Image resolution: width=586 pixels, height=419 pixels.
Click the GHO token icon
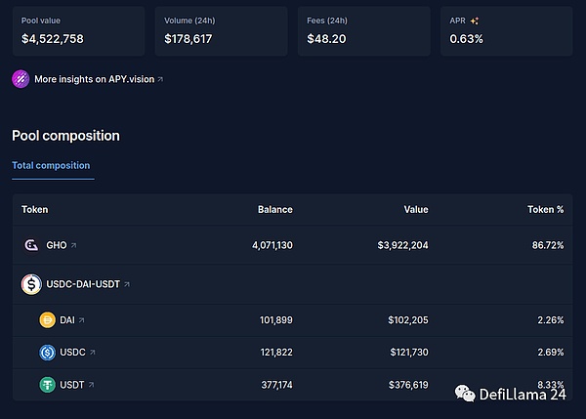coord(31,245)
